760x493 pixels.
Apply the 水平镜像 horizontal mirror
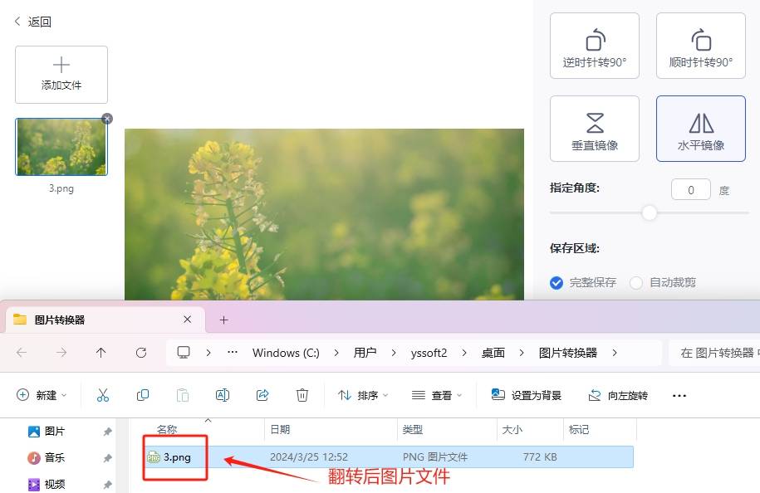[700, 128]
